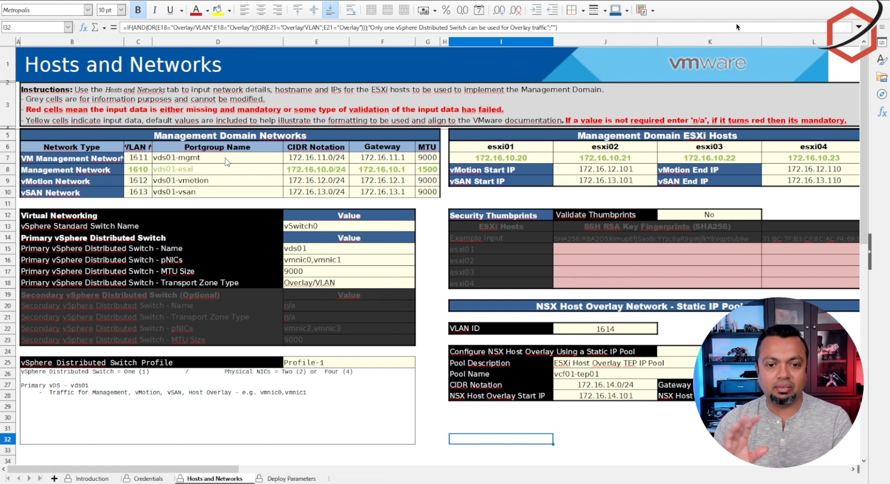890x484 pixels.
Task: Open sidebar Functions deck
Action: click(882, 112)
